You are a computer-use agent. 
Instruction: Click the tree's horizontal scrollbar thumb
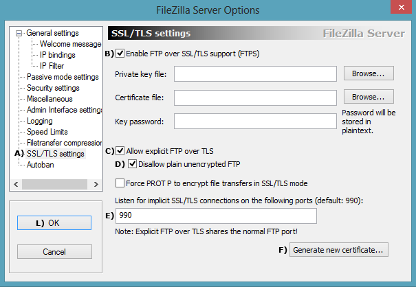coord(54,184)
